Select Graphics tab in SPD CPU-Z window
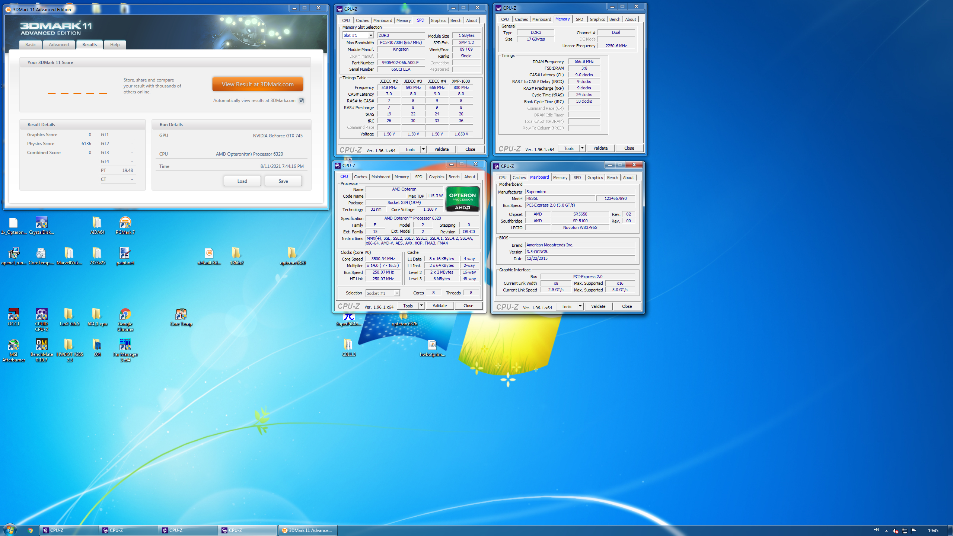This screenshot has width=953, height=536. [438, 20]
